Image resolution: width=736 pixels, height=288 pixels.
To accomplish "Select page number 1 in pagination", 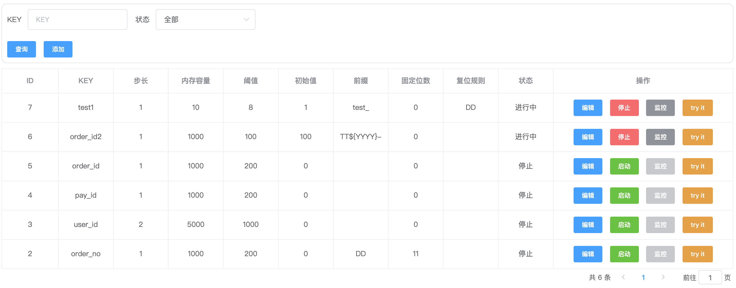I will coord(643,277).
